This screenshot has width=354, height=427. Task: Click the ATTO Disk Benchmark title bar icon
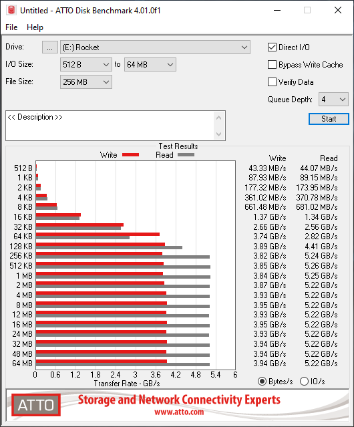click(x=11, y=10)
